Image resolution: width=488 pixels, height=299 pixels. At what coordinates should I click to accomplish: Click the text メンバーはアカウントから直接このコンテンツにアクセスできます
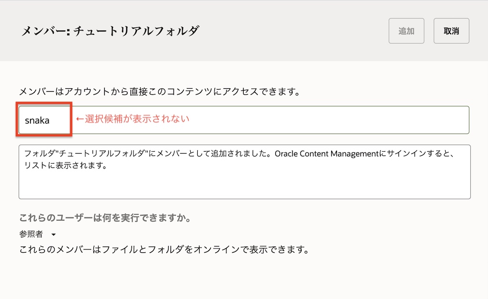coord(159,92)
